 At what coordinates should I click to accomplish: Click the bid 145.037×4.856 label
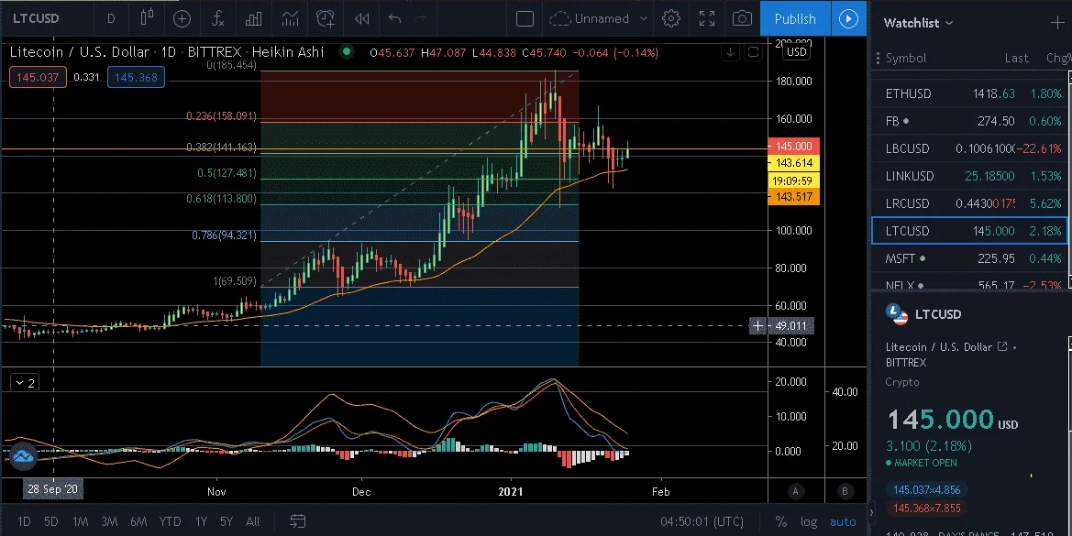coord(926,489)
